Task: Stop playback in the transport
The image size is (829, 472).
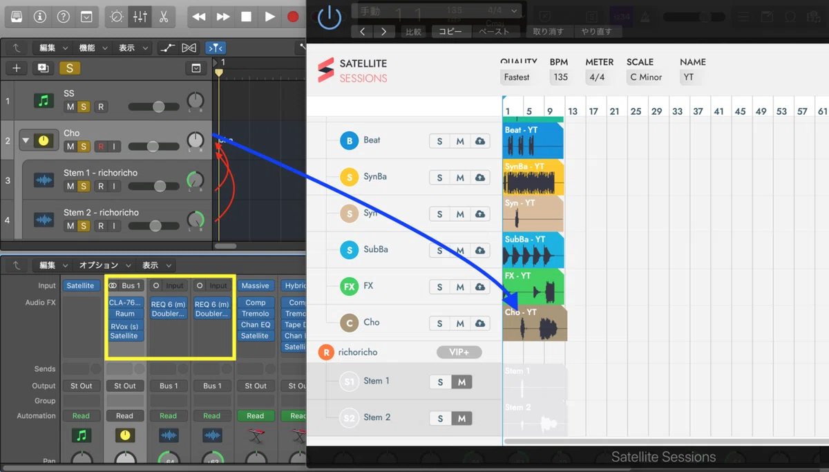Action: [x=246, y=17]
